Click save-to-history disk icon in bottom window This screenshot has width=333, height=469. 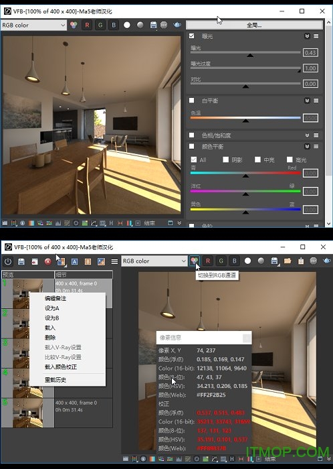point(21,261)
